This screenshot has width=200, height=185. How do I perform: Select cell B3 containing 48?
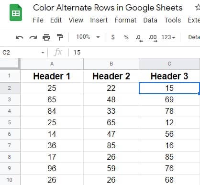tap(111, 99)
